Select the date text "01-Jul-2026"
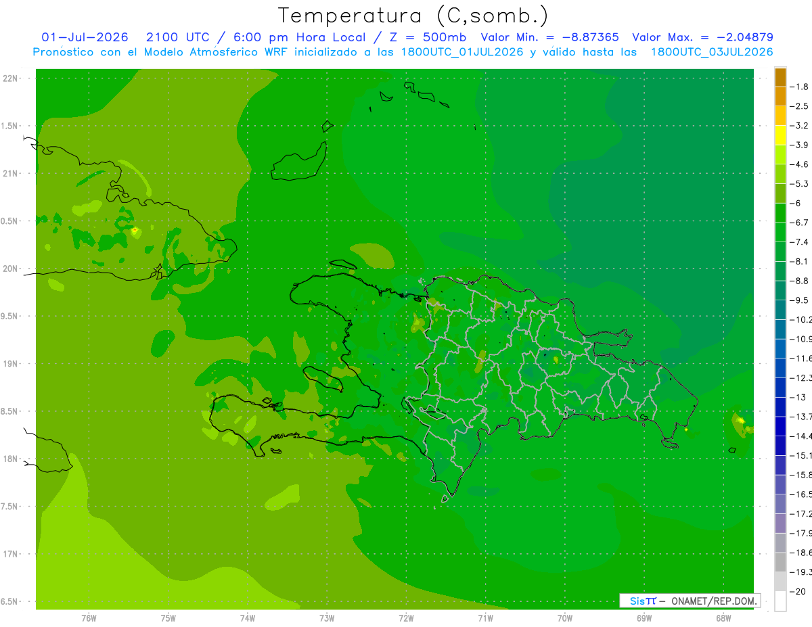This screenshot has height=627, width=812. point(85,37)
